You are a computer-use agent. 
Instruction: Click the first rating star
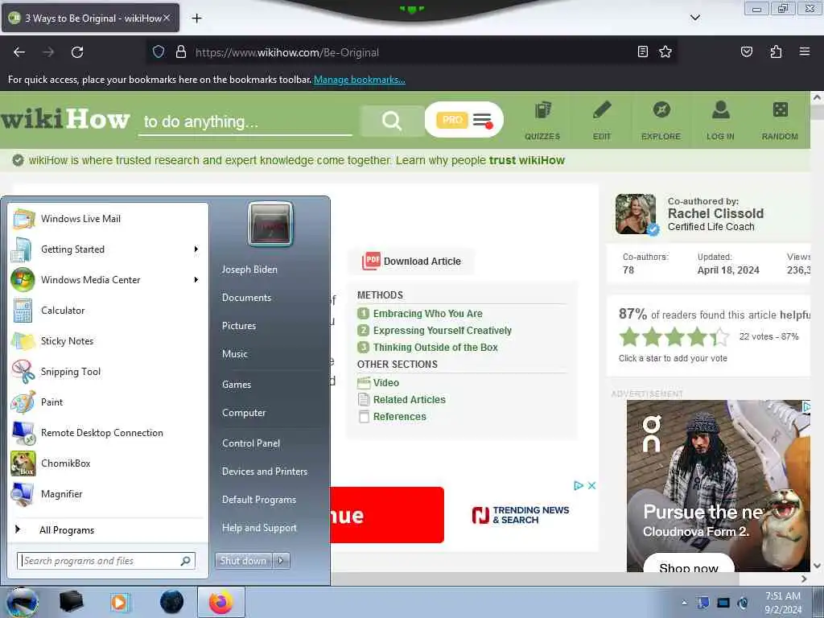tap(629, 337)
